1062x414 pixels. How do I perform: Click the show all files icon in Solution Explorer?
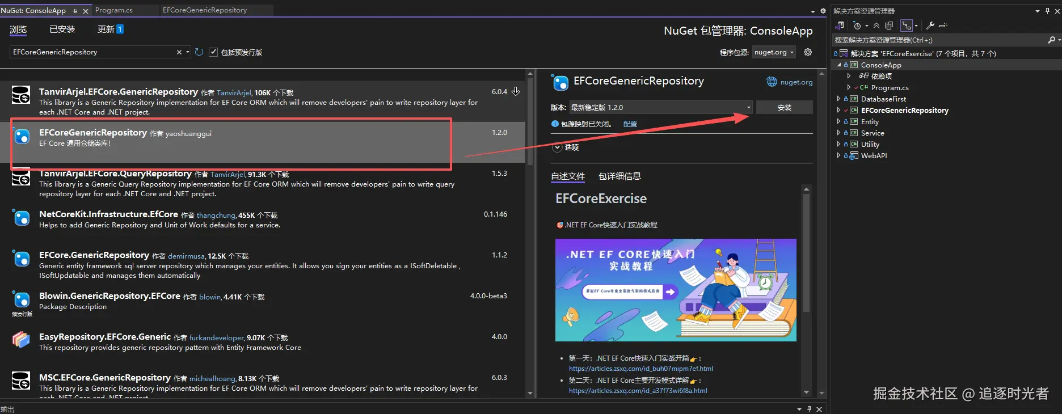tap(889, 26)
